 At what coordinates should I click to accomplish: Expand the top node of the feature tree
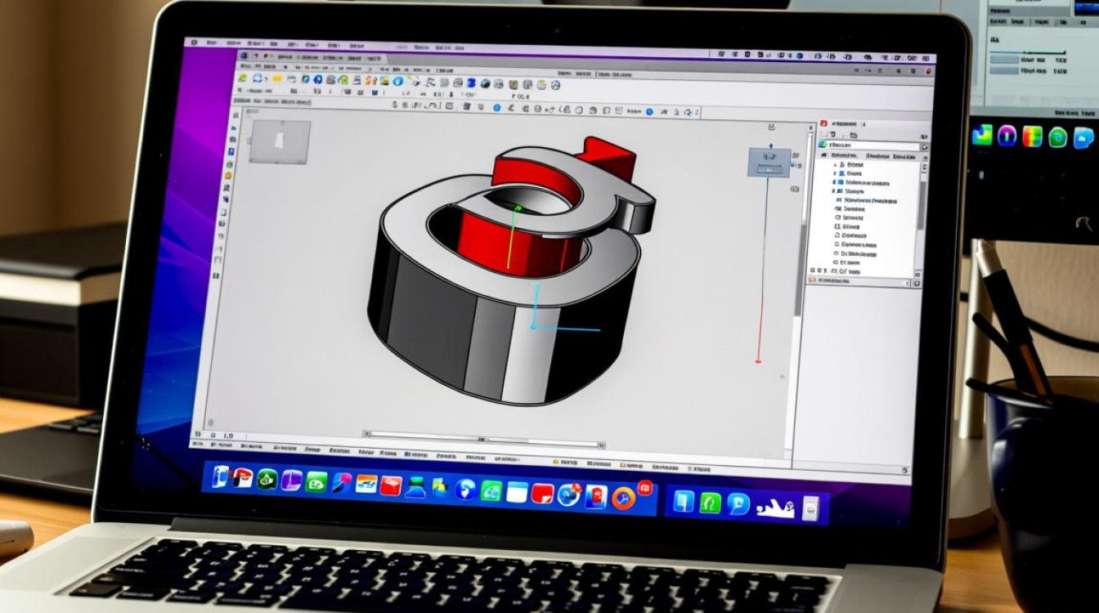point(834,163)
